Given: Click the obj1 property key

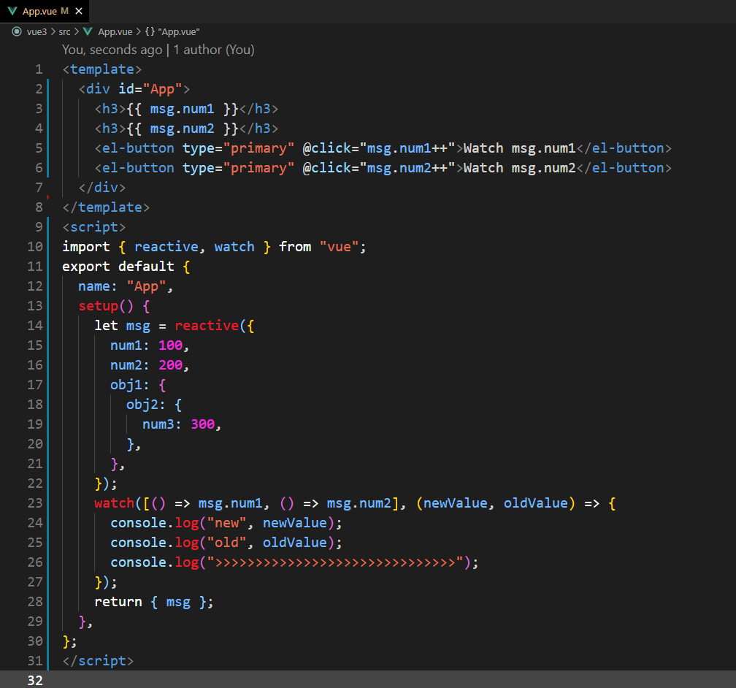Looking at the screenshot, I should pyautogui.click(x=126, y=385).
